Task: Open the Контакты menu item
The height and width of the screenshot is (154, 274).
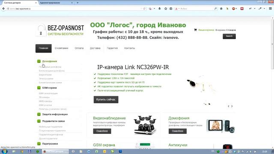Action: 129,48
